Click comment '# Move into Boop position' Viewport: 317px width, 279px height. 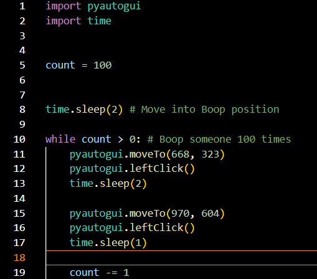click(204, 110)
